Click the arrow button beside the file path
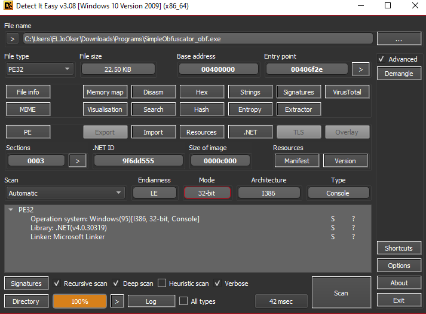Viewport: 426px width, 314px height. (12, 39)
